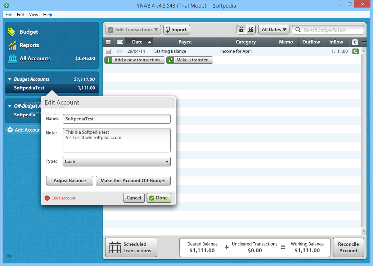The height and width of the screenshot is (266, 373).
Task: Click Working Balance $1,111.00 value
Action: (307, 250)
